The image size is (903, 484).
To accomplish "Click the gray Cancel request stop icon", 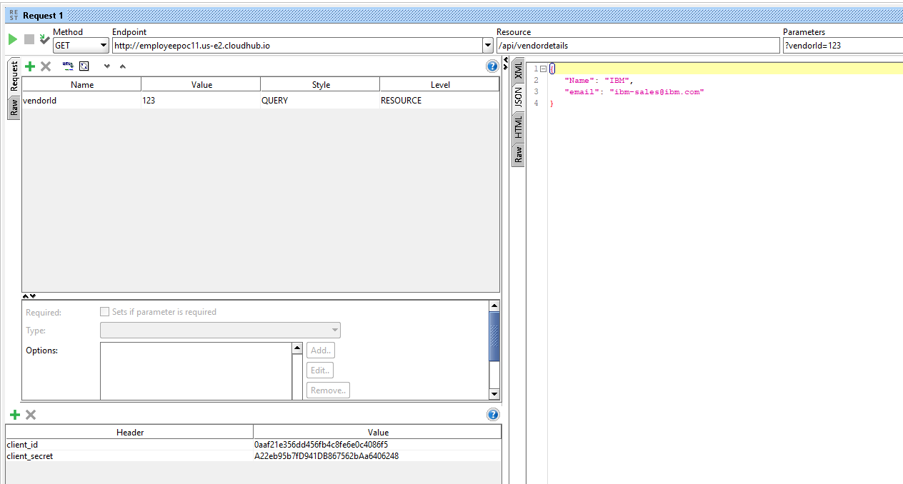I will (x=29, y=39).
